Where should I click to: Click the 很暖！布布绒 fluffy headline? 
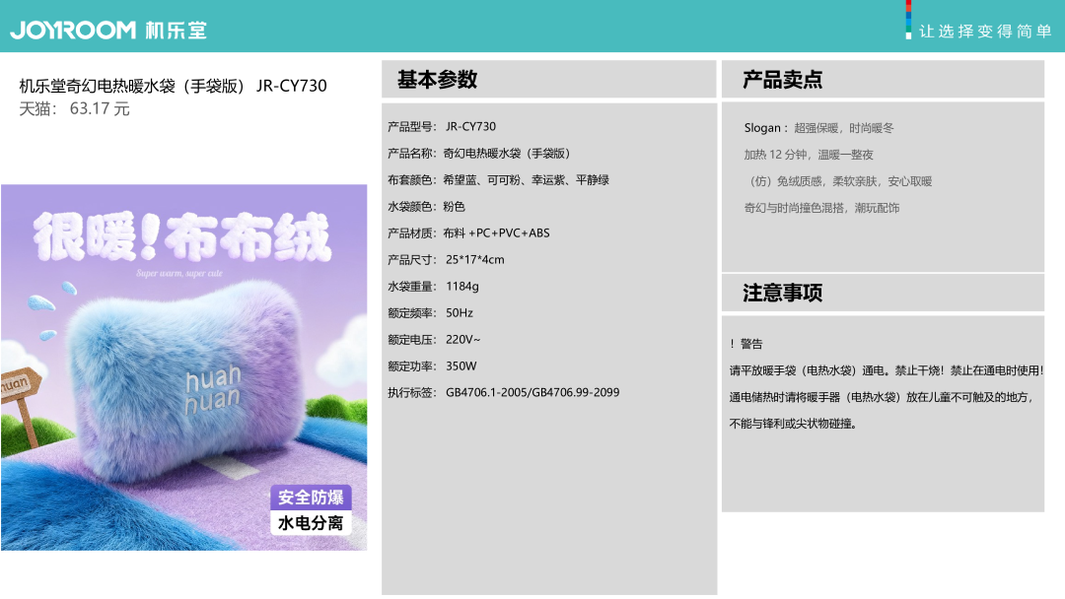(182, 236)
